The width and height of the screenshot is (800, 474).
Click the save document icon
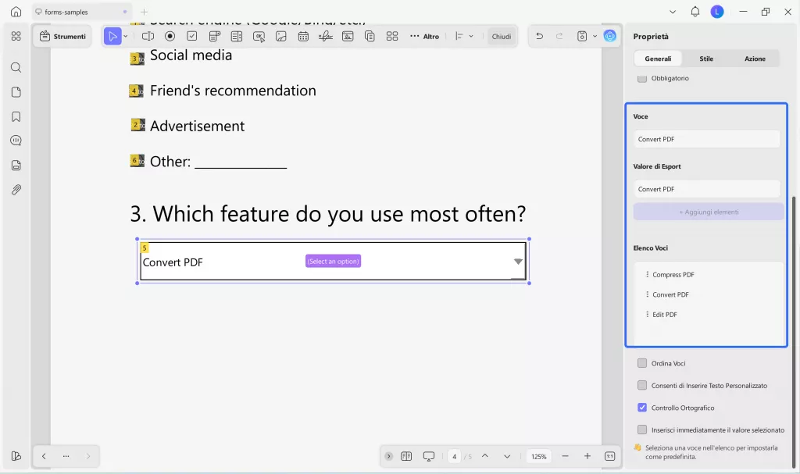581,36
